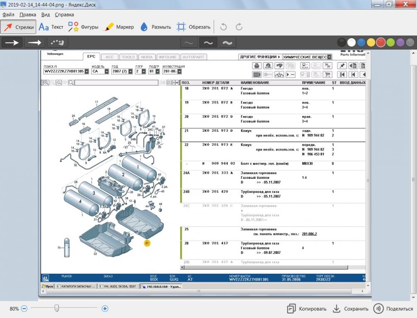Click the list view icon in catalog toolbar
This screenshot has height=318, width=417.
[257, 75]
